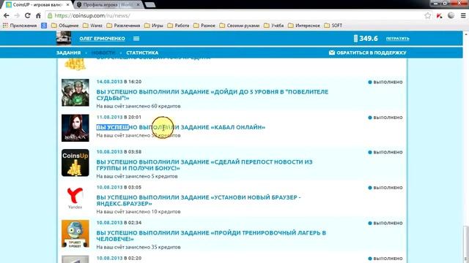Open the Google bookmark icon
The width and height of the screenshot is (469, 263).
tap(44, 26)
